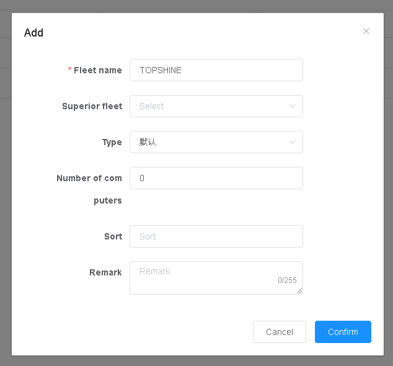Viewport: 393px width, 366px height.
Task: Open the Type dropdown showing 默认
Action: 210,142
